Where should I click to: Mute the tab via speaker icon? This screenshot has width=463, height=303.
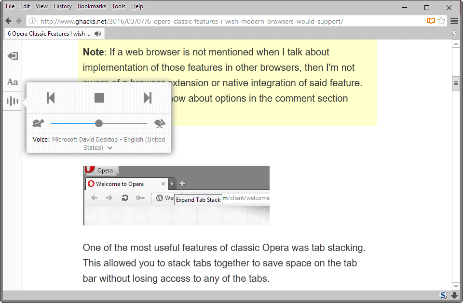(x=98, y=34)
